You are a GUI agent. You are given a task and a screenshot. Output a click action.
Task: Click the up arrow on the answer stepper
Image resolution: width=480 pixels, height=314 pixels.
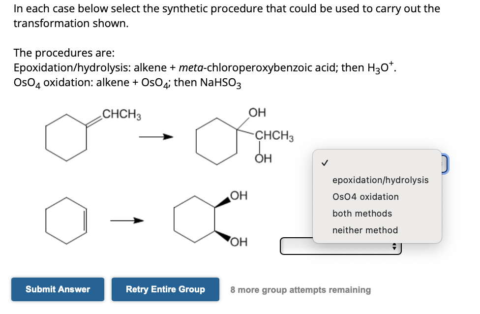395,243
